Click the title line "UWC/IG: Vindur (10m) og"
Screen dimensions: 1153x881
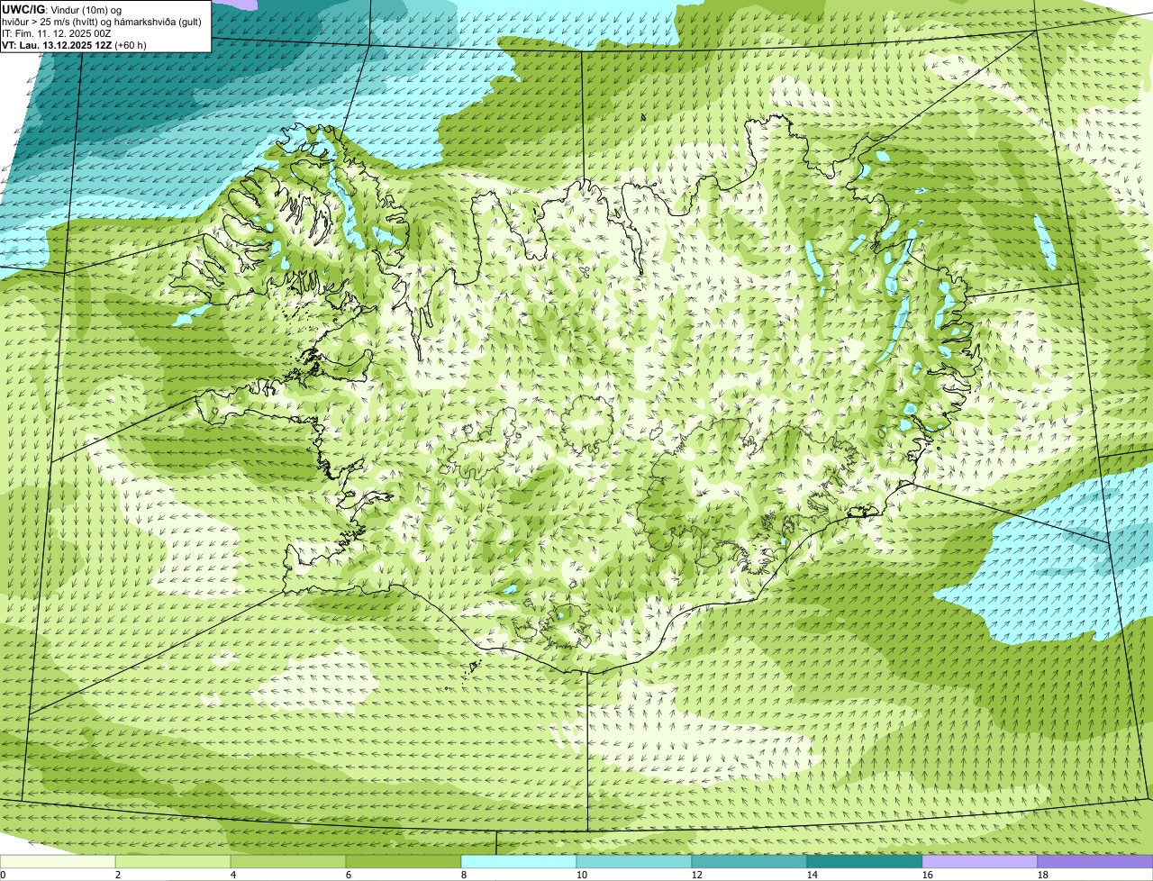[x=61, y=9]
